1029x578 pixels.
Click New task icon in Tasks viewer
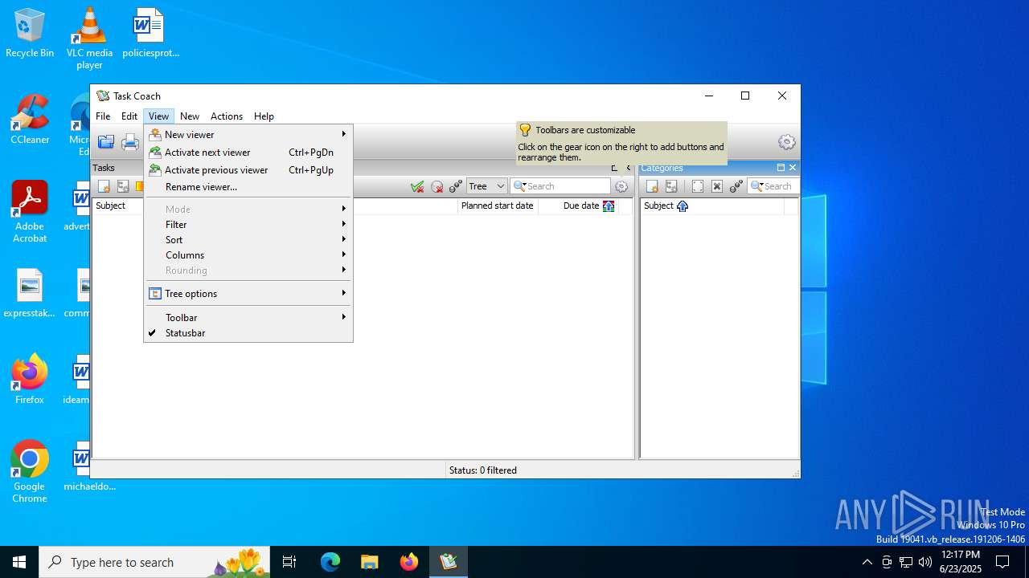click(104, 186)
